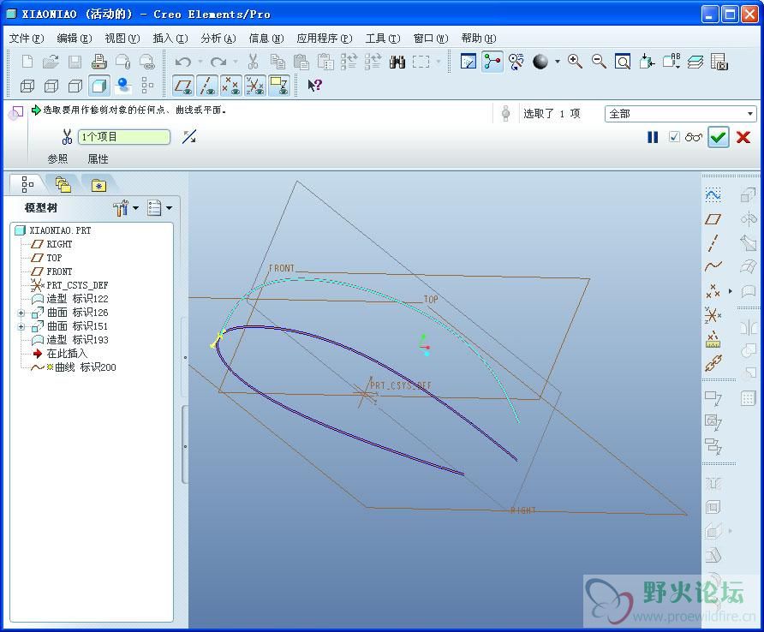Click the sketch tool icon in right toolbar
The image size is (764, 632).
[713, 195]
